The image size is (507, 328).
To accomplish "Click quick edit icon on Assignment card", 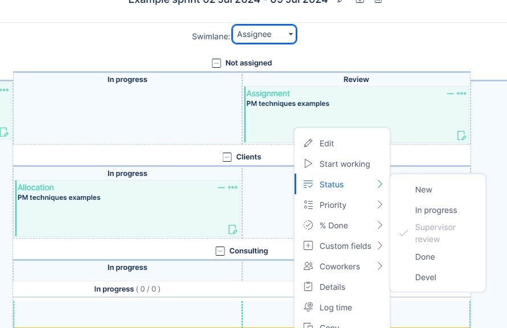I will coord(461,136).
